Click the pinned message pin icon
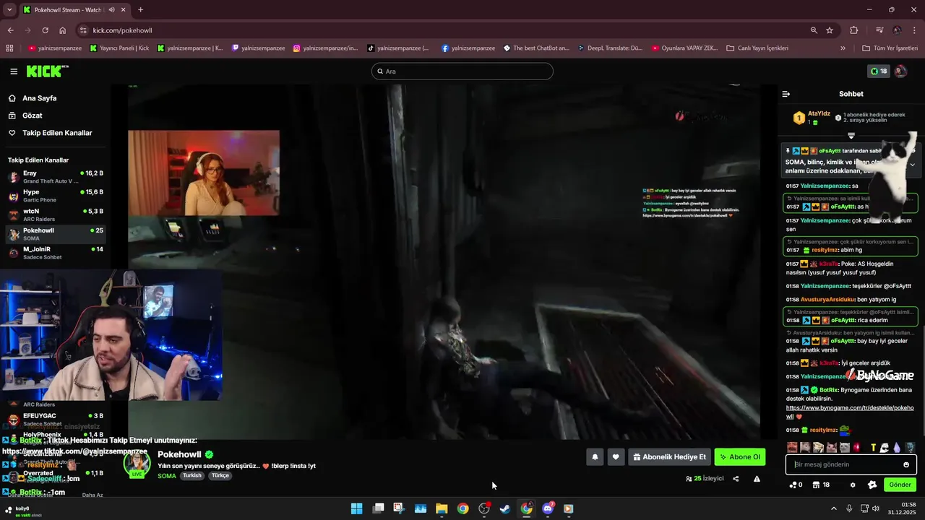The width and height of the screenshot is (925, 520). (788, 151)
